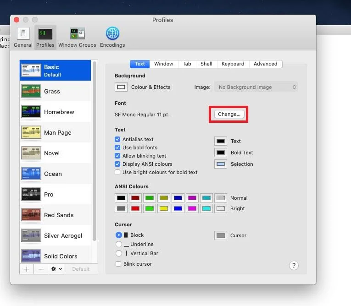Click the Bright white ANSI swatch
351x306 pixels.
(x=221, y=208)
